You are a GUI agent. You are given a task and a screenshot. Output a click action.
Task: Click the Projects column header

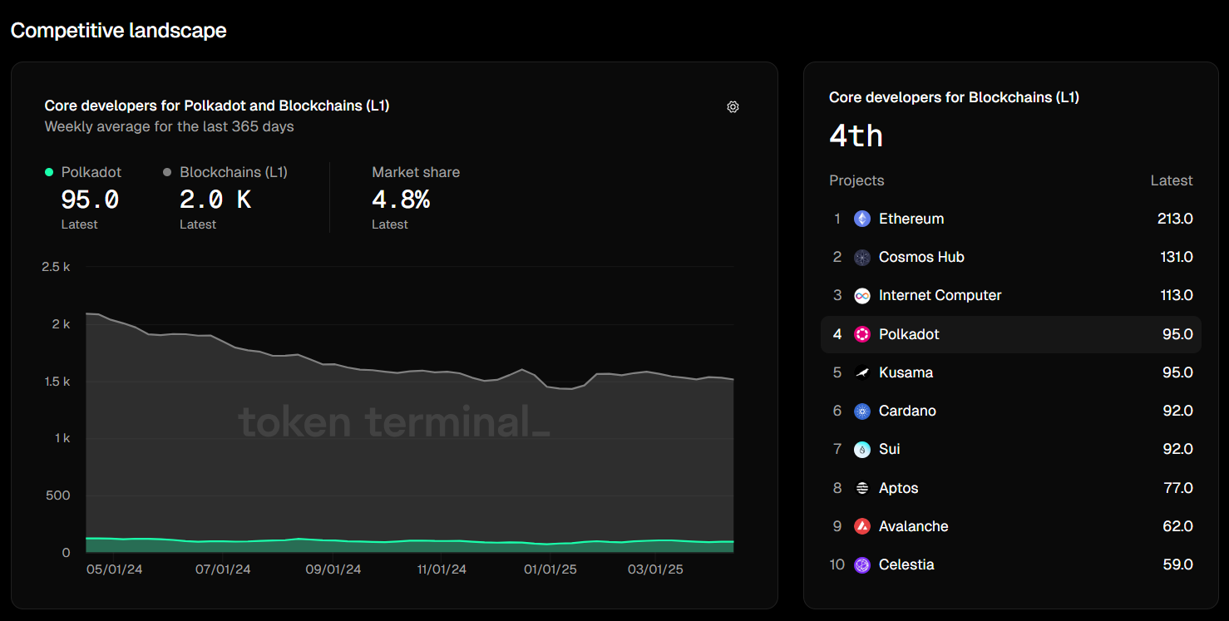pos(856,180)
